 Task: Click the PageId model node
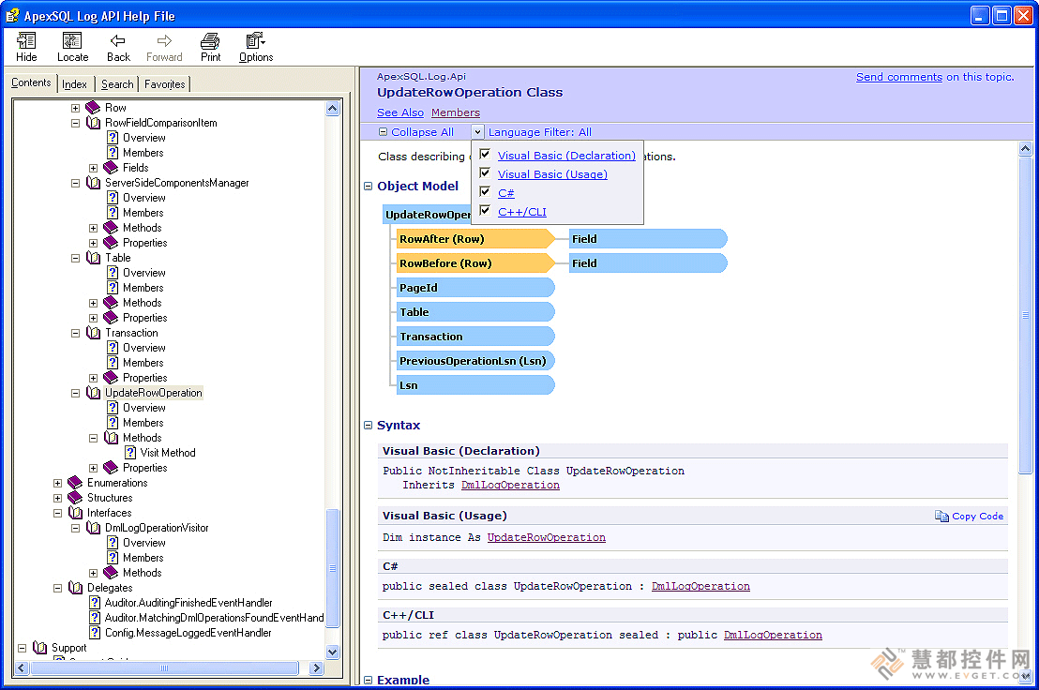tap(475, 288)
